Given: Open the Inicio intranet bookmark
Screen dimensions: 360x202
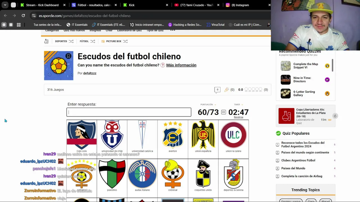Looking at the screenshot, I should (147, 25).
